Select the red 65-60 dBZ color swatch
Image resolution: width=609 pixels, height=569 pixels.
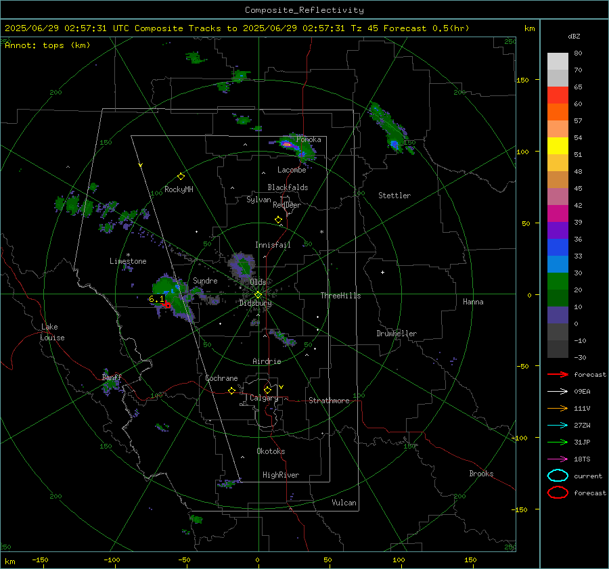[x=558, y=95]
